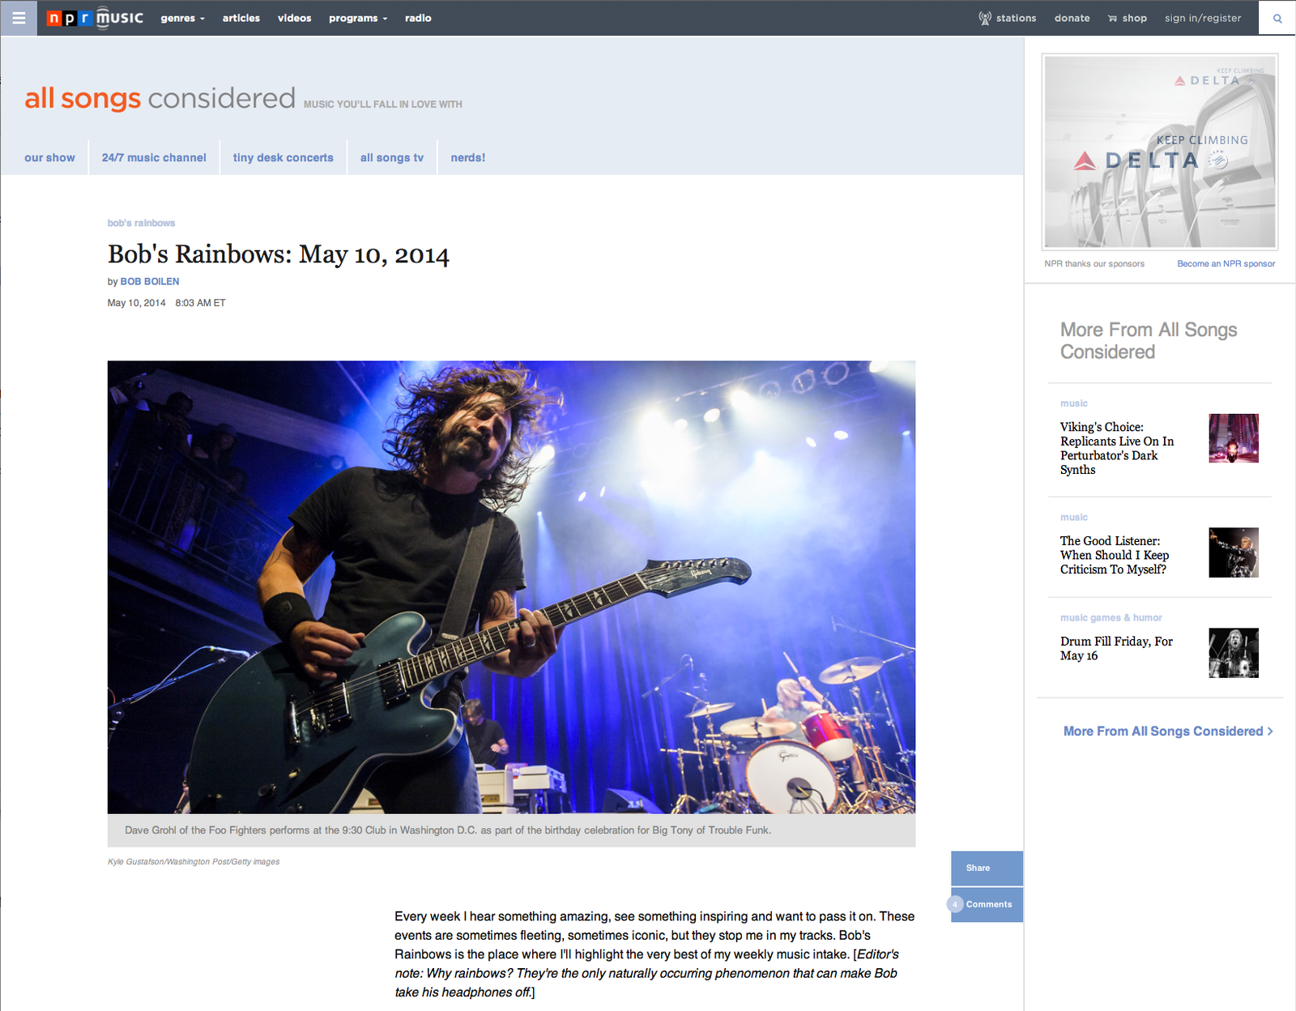Image resolution: width=1296 pixels, height=1011 pixels.
Task: Click the Share button
Action: 986,868
